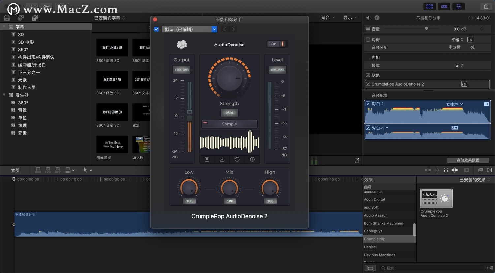Show the browser layout grid icon
This screenshot has height=273, width=495.
tap(430, 6)
